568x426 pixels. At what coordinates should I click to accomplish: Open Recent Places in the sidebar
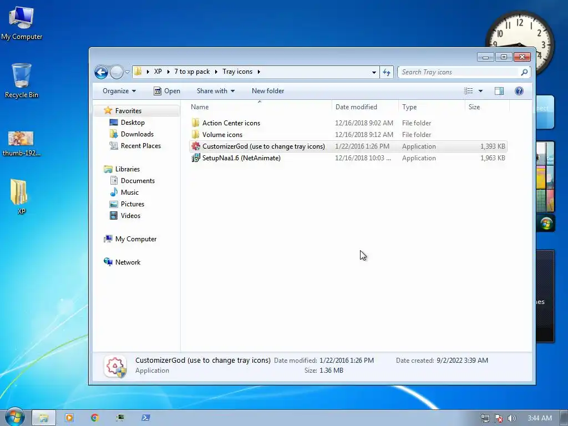[140, 146]
